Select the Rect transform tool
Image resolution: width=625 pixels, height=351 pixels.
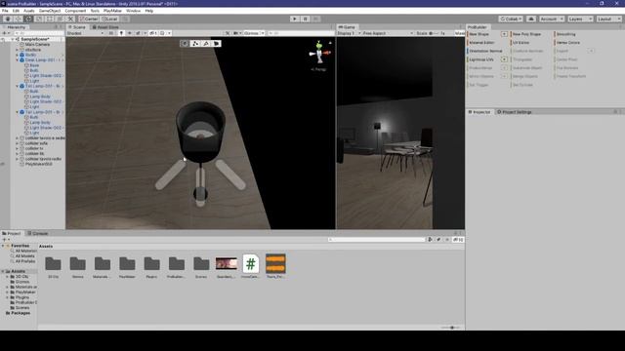click(50, 19)
